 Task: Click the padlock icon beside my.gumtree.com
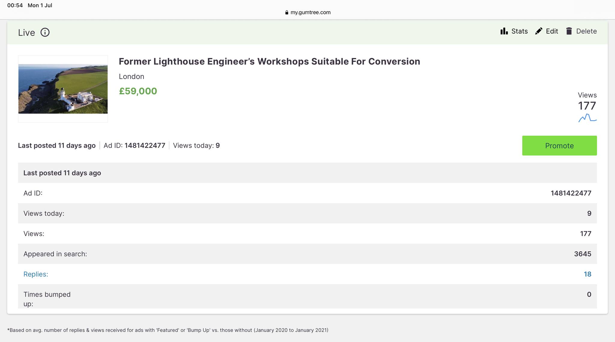pos(287,12)
